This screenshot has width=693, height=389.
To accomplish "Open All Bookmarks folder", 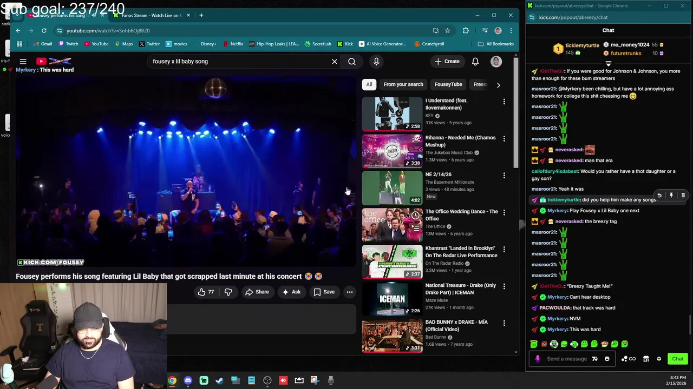I will click(495, 44).
